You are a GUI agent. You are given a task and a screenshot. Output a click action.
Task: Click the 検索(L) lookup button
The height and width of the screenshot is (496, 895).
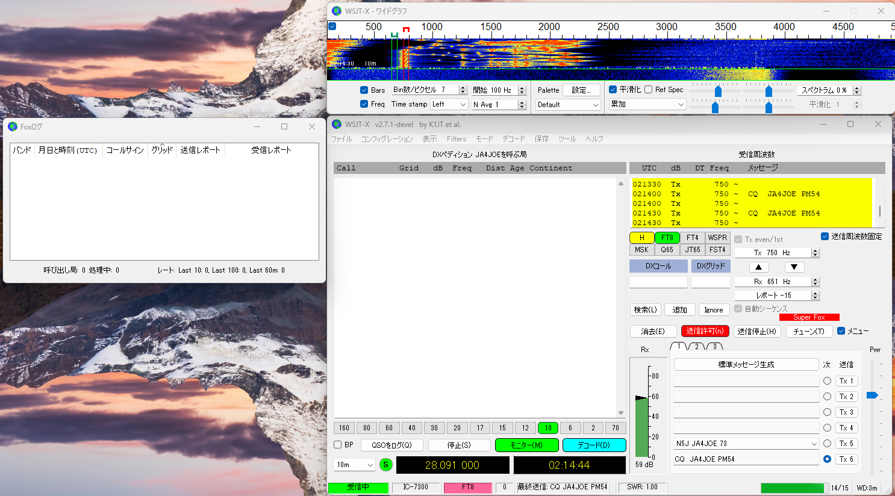click(x=645, y=310)
